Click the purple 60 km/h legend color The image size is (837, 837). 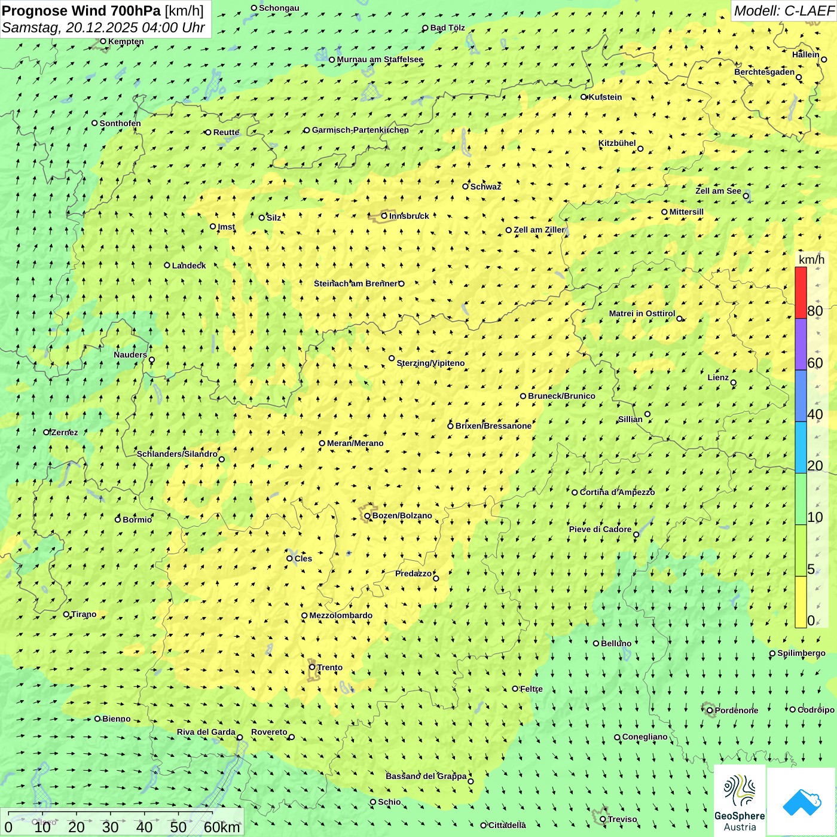click(x=801, y=344)
